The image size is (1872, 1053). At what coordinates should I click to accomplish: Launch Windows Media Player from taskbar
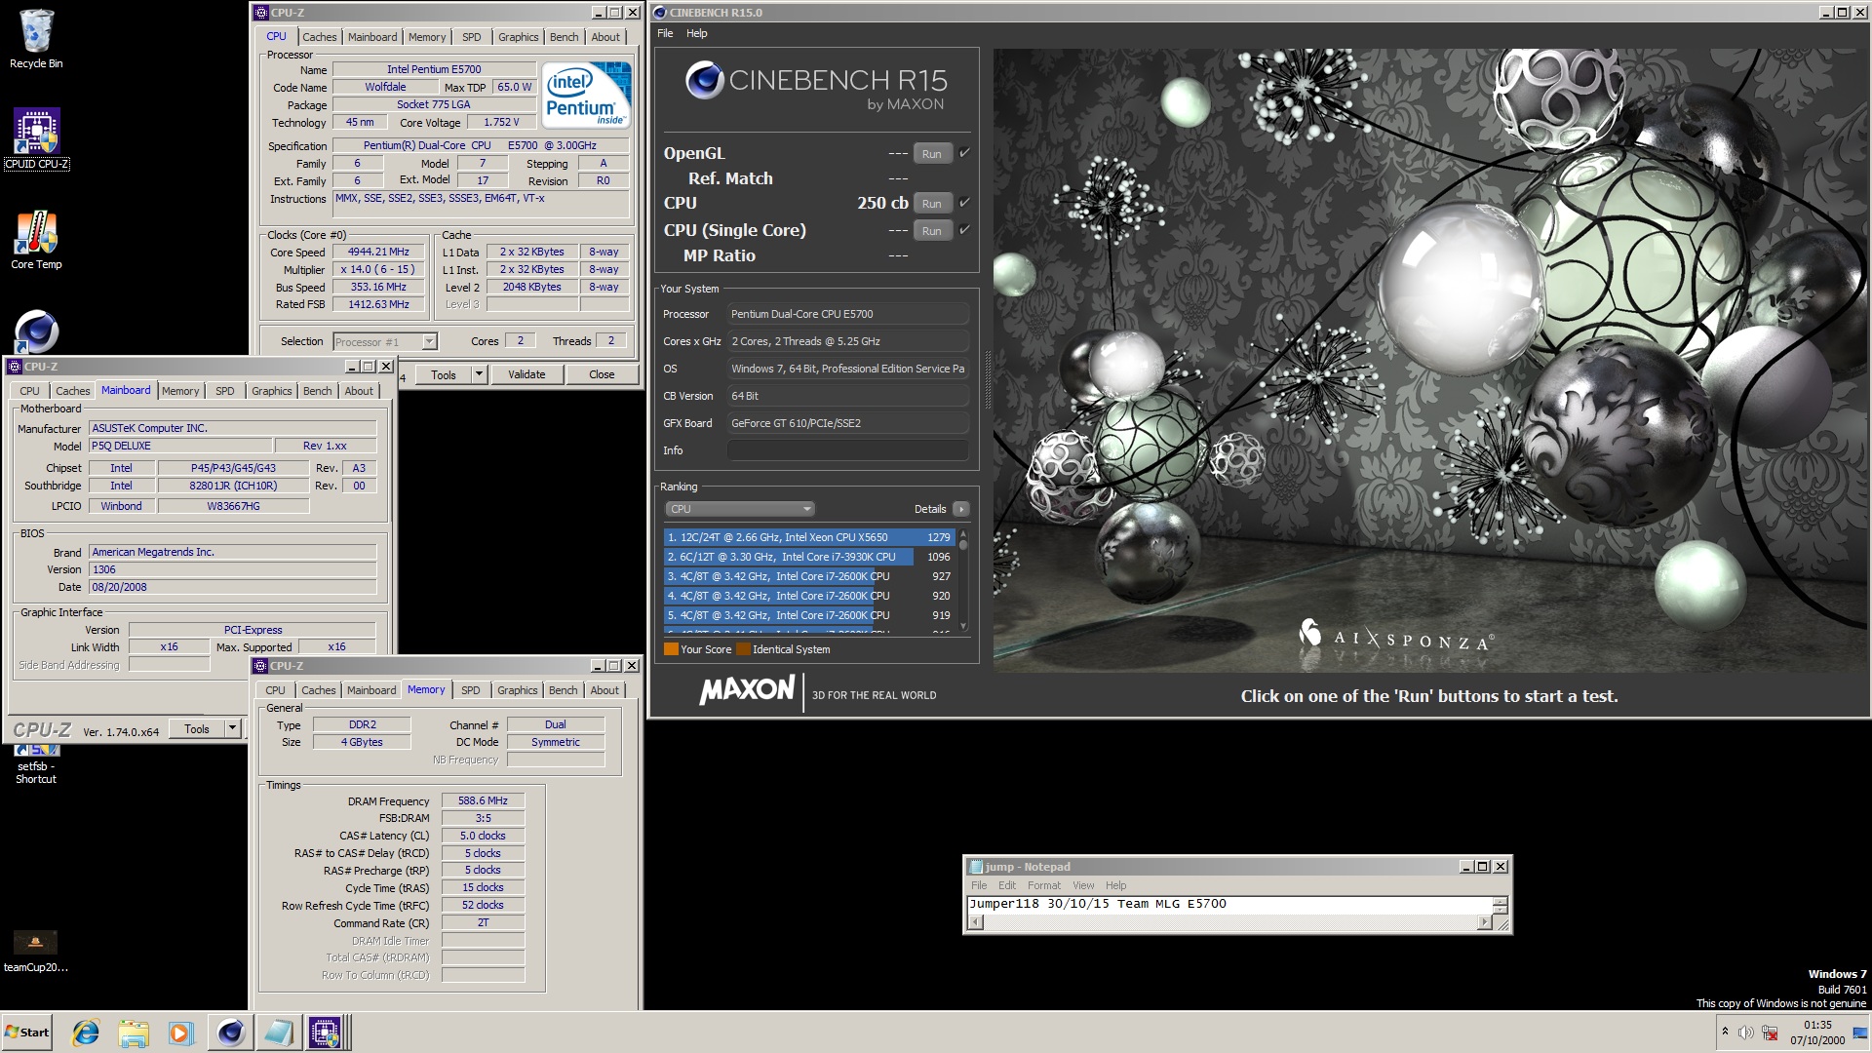(180, 1033)
